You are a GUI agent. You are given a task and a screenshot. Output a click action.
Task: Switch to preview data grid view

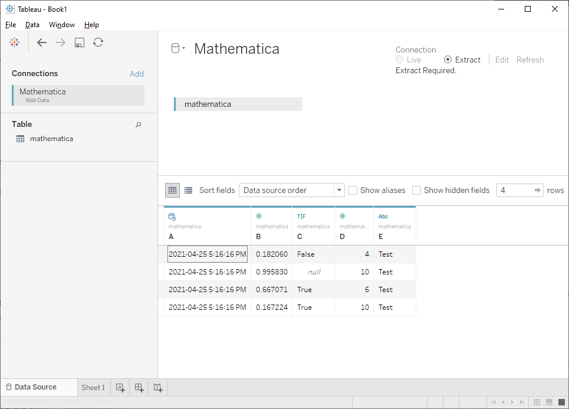(172, 190)
